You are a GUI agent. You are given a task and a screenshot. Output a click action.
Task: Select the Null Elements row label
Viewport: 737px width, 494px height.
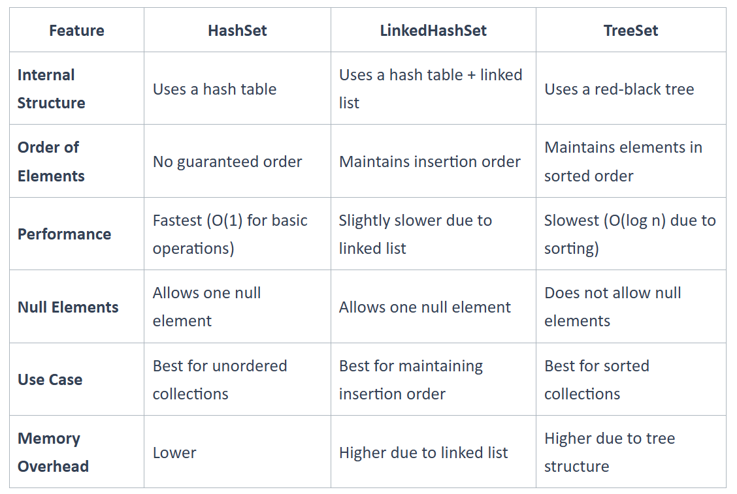[68, 307]
